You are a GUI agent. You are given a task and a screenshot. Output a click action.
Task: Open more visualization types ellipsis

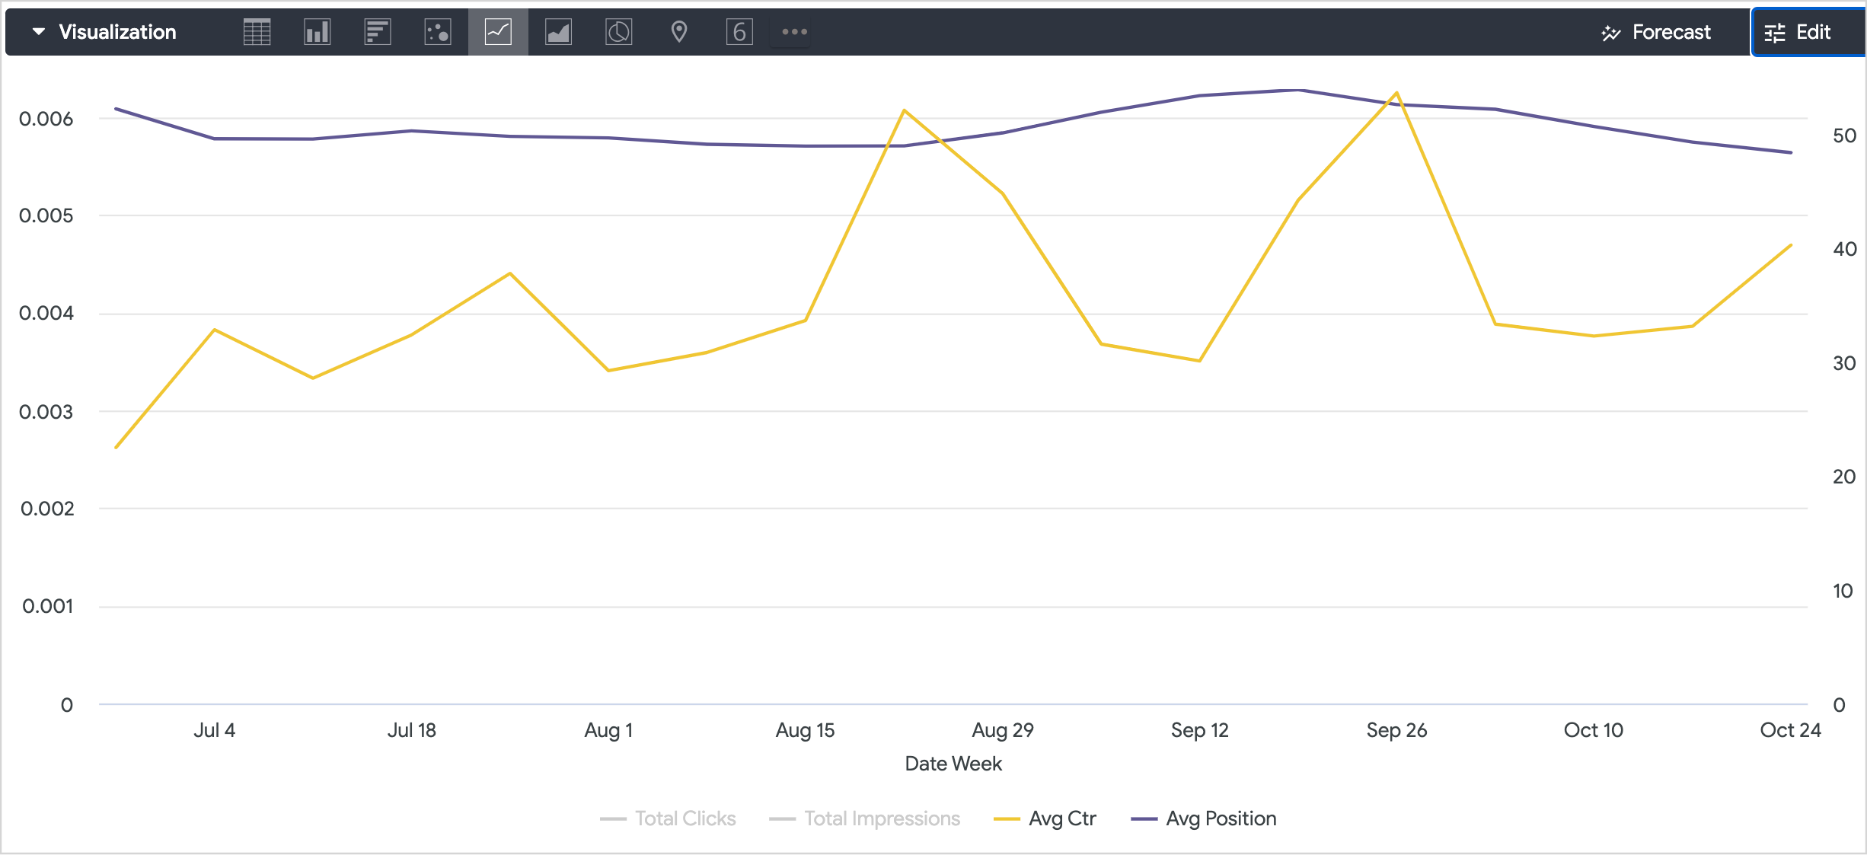pos(793,32)
